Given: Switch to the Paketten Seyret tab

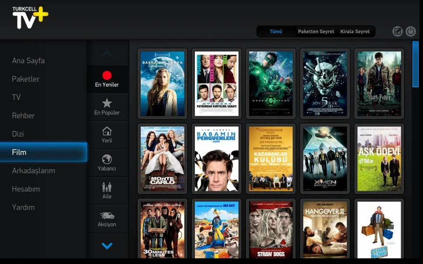Looking at the screenshot, I should click(316, 31).
